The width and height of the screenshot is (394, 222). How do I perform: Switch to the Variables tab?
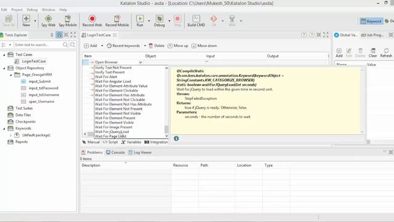pos(131,142)
